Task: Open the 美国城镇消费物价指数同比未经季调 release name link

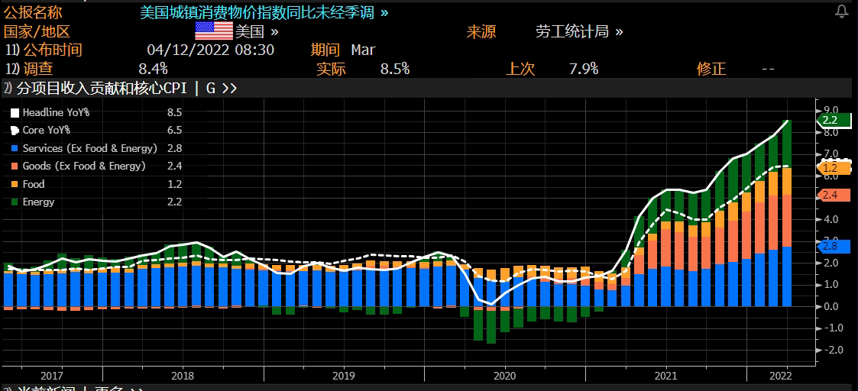Action: (264, 13)
